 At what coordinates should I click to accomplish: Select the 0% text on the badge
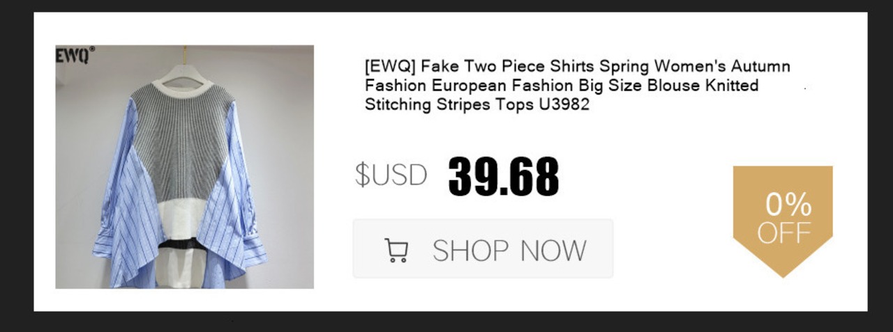[788, 205]
